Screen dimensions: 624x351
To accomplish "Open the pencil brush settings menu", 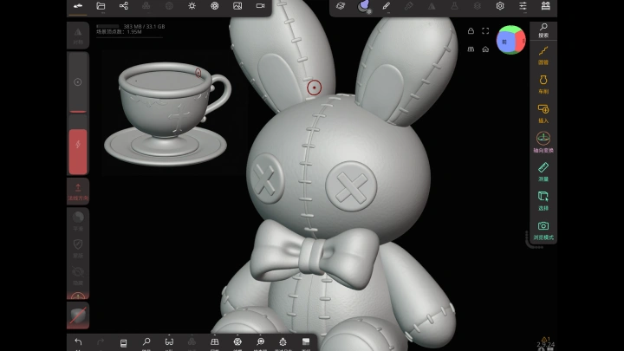I will tap(386, 6).
